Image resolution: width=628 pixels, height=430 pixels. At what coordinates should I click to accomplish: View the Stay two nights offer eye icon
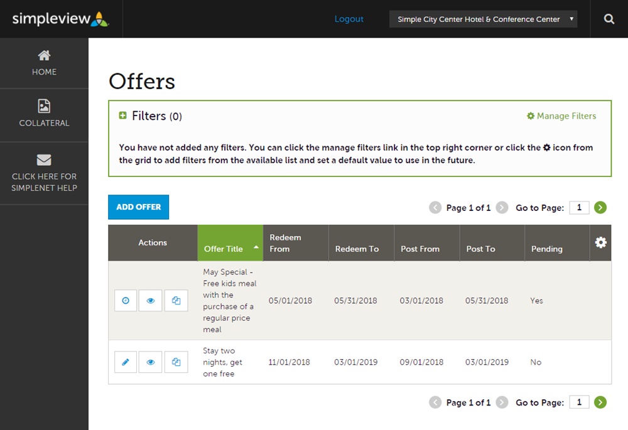click(x=150, y=362)
